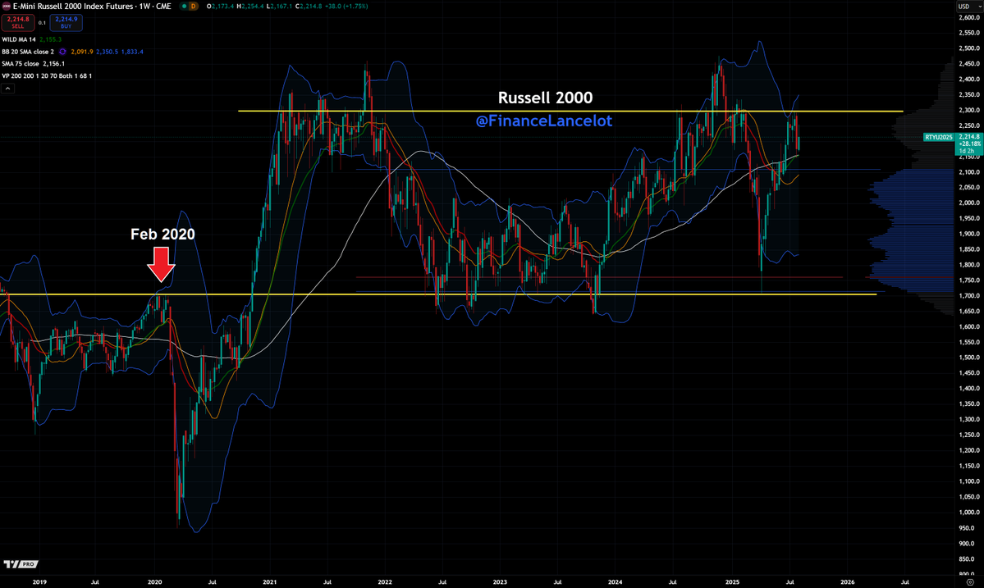Select the BB 20 SMA close 2 legend
Image resolution: width=984 pixels, height=588 pixels.
(28, 52)
